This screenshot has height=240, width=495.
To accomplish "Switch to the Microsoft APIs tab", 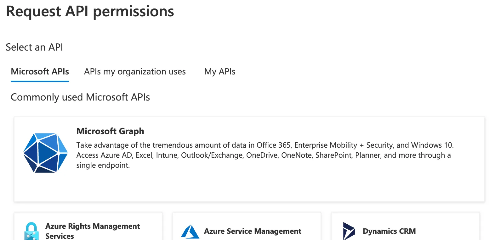I will 40,72.
